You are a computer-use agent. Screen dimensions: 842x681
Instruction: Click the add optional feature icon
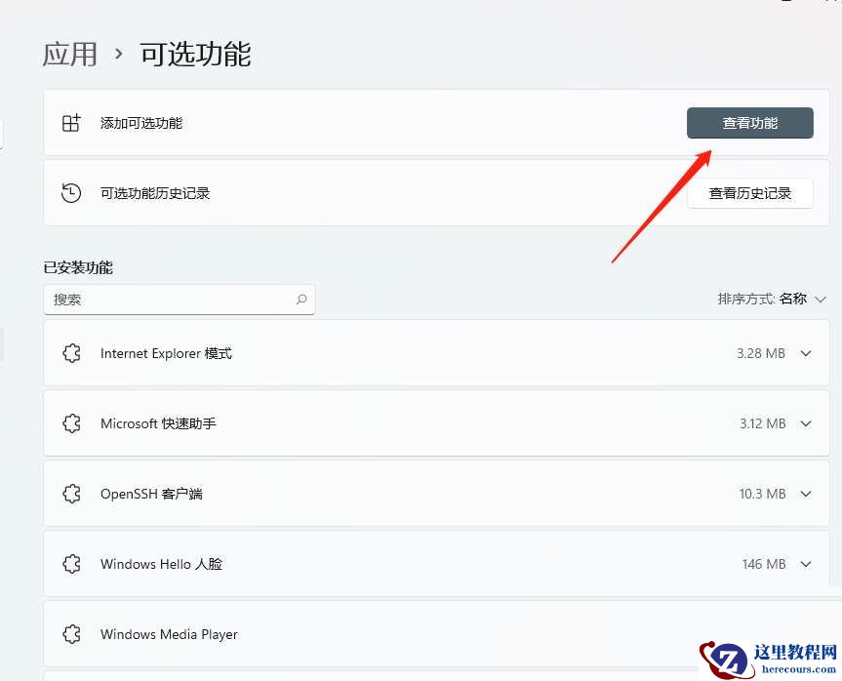pos(70,123)
